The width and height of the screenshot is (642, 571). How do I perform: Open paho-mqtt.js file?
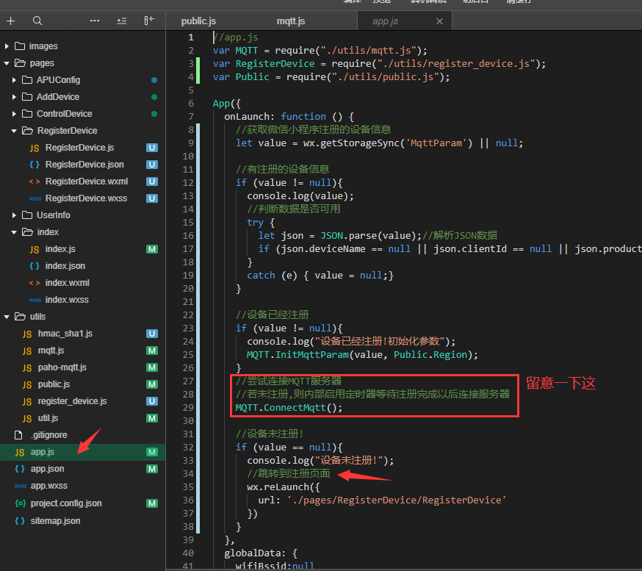(62, 367)
